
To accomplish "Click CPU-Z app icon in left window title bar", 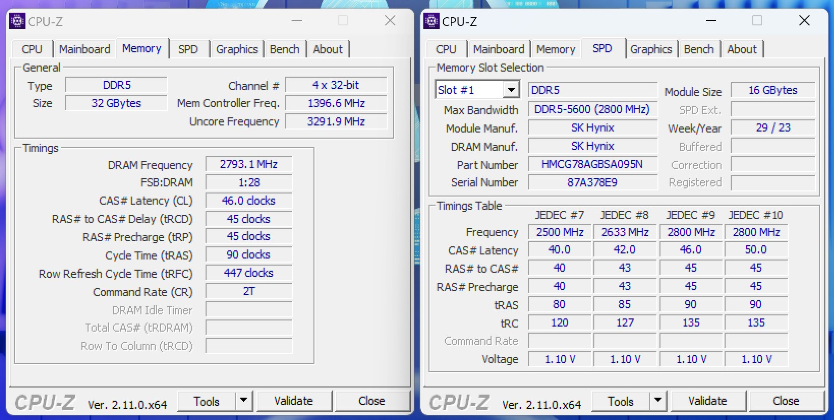I will coord(17,21).
